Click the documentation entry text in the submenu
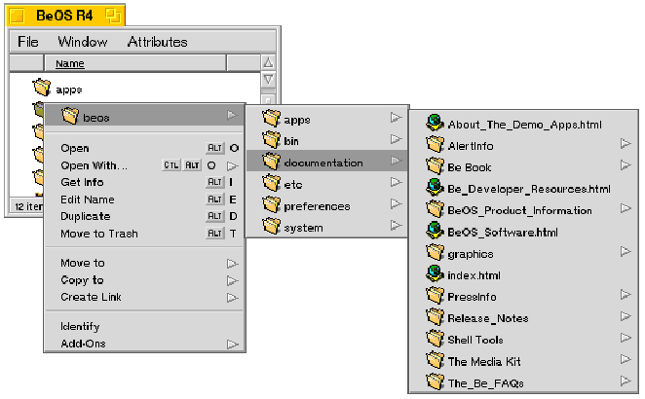This screenshot has width=645, height=399. click(323, 163)
